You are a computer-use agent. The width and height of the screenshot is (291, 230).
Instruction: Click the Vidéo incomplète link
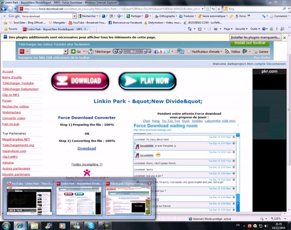click(87, 165)
